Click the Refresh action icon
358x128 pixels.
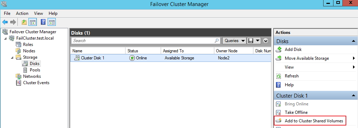coord(278,76)
